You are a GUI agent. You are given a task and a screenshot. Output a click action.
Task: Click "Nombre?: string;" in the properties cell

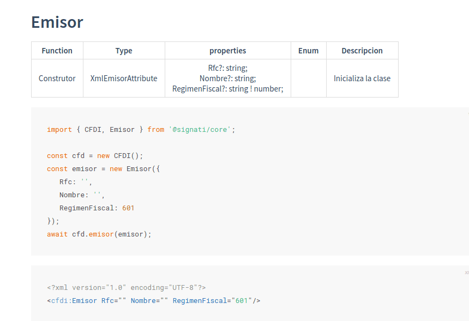click(x=228, y=78)
